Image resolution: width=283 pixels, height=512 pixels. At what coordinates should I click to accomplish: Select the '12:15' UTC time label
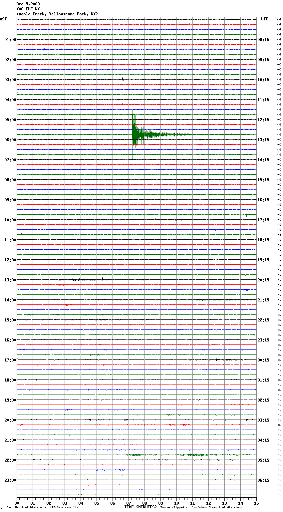263,120
